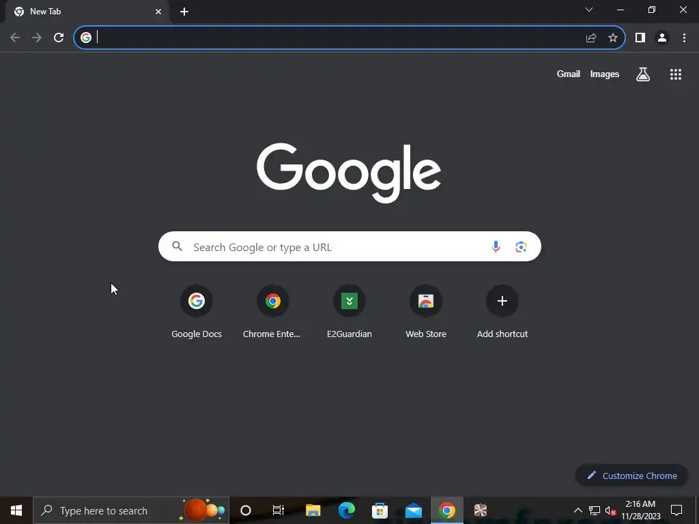Open a new tab with plus

coord(184,12)
